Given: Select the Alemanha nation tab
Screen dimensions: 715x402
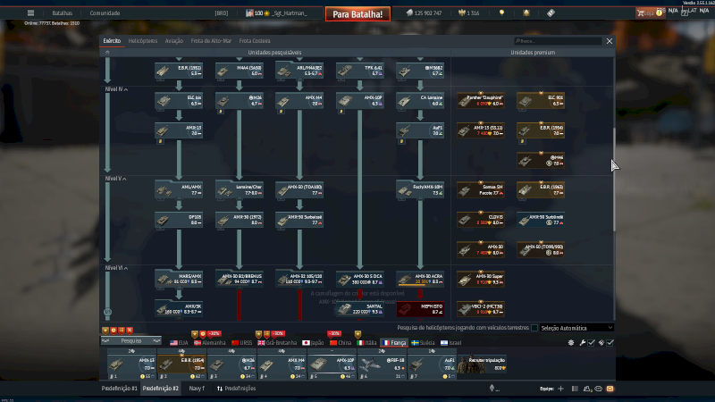Looking at the screenshot, I should tap(210, 343).
